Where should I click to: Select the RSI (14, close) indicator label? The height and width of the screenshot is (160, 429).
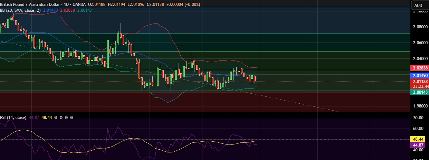pos(13,117)
